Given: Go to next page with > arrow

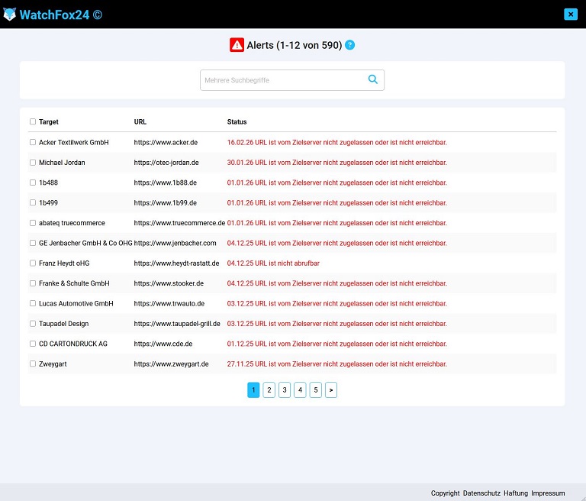Looking at the screenshot, I should (330, 390).
